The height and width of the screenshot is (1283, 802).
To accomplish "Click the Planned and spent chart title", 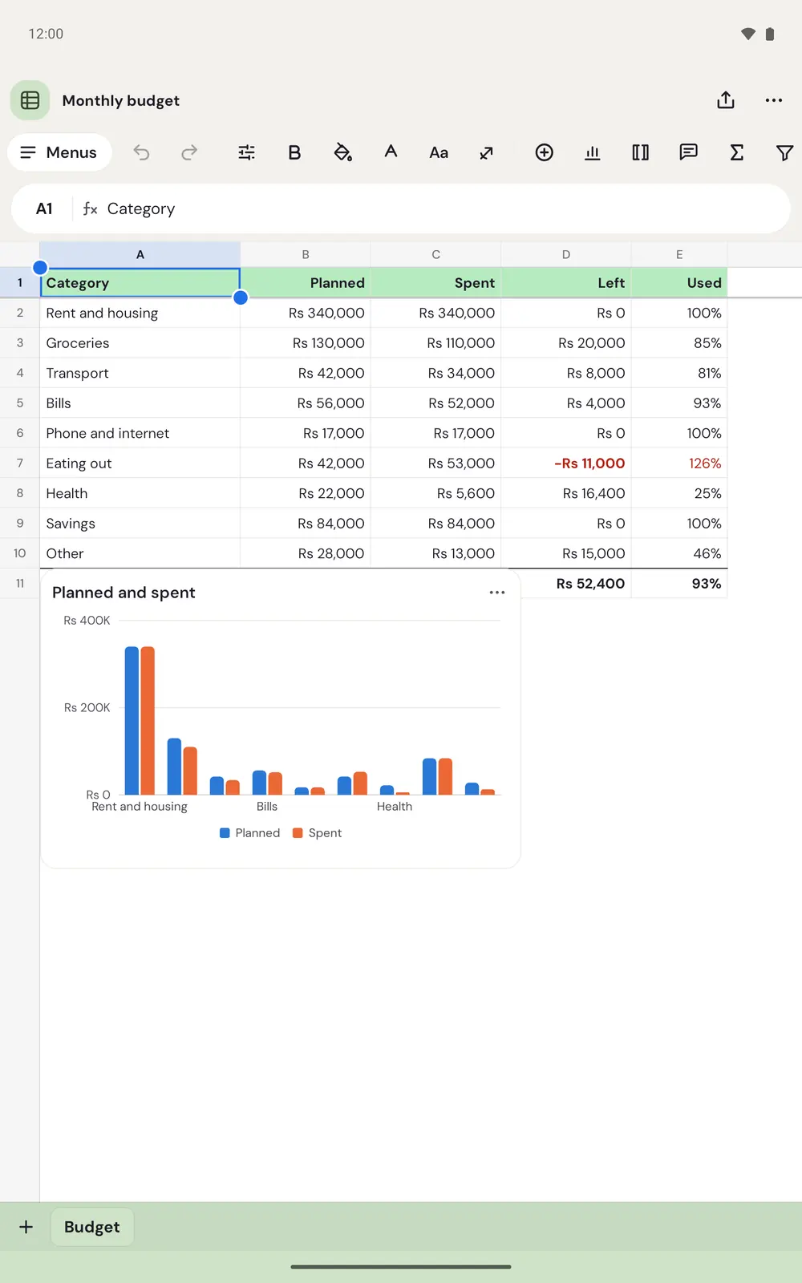I will (124, 593).
